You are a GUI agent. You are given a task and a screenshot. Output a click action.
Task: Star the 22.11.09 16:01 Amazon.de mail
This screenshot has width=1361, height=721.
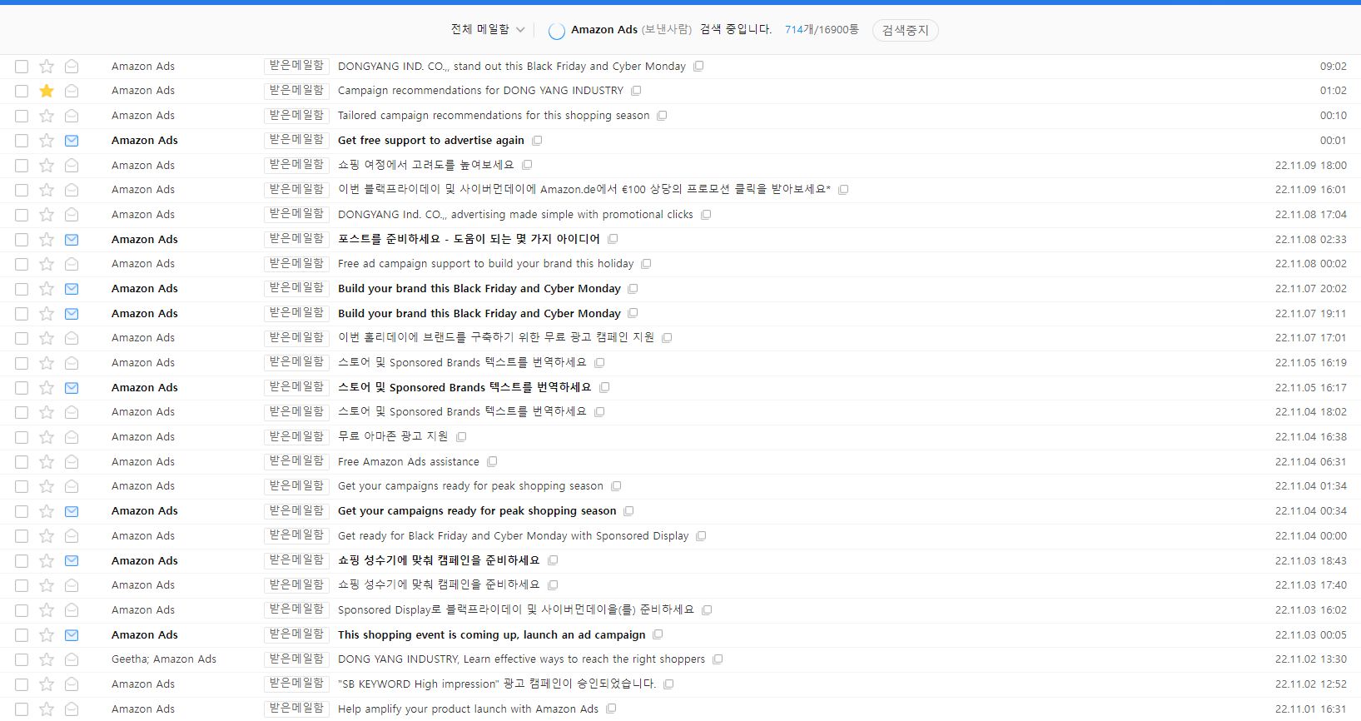(x=47, y=190)
